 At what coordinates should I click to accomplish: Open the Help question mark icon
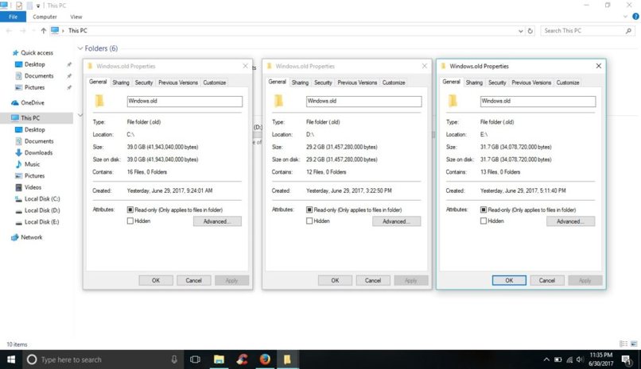click(635, 17)
